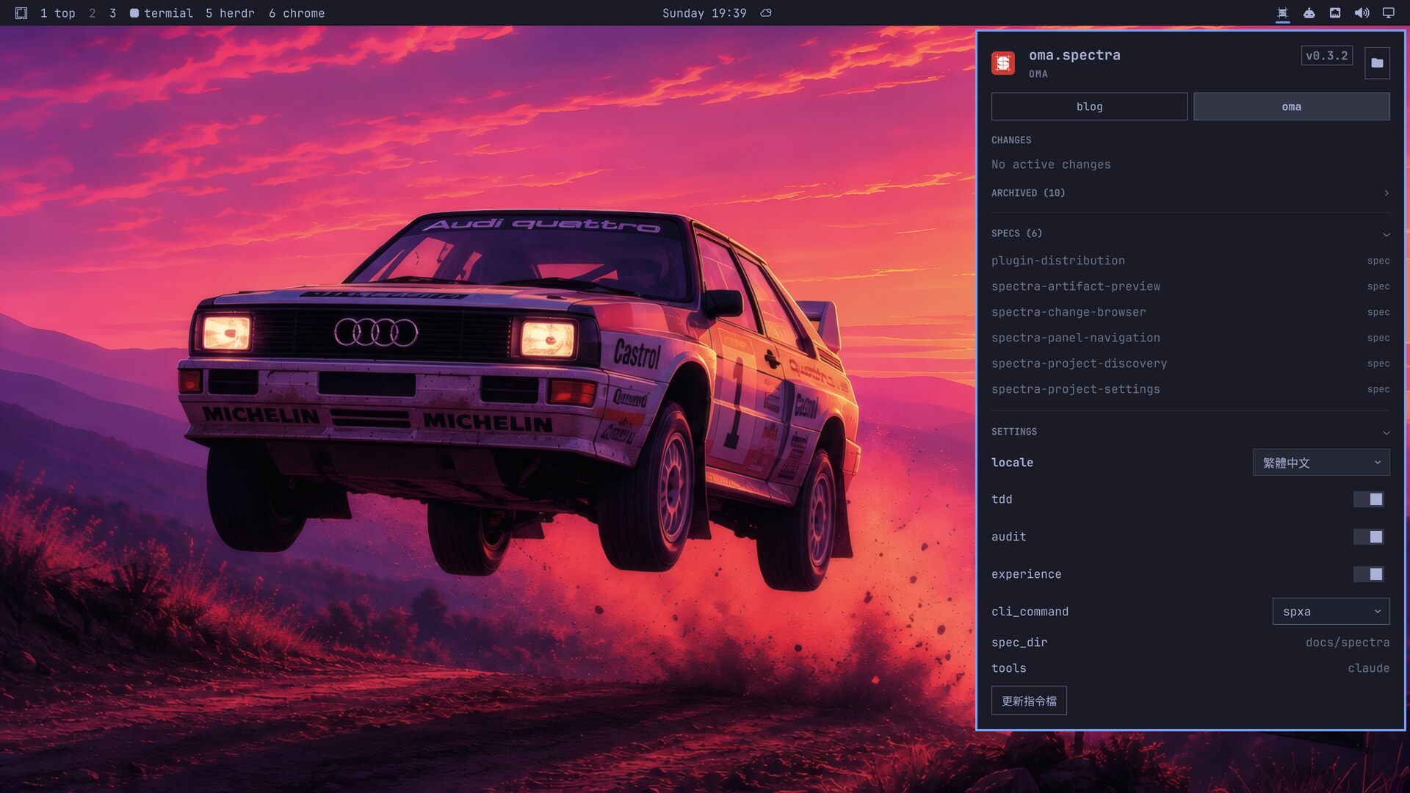Open the robot assistant tray icon

[x=1309, y=13]
